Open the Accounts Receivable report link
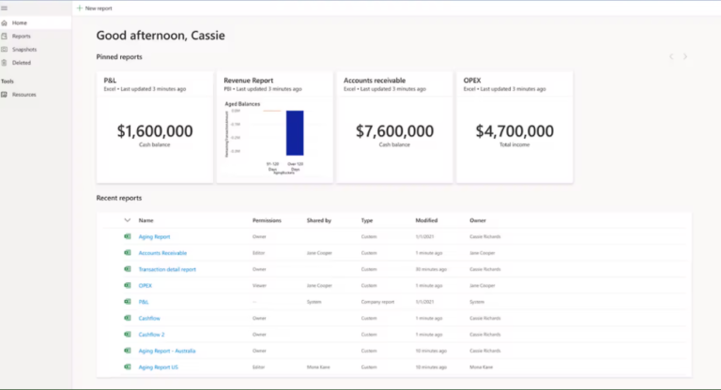This screenshot has width=721, height=390. (162, 253)
